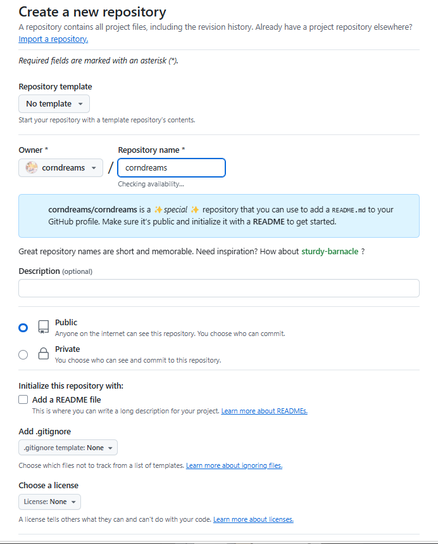Image resolution: width=438 pixels, height=544 pixels.
Task: Open Learn more about READMEs link
Action: 264,411
